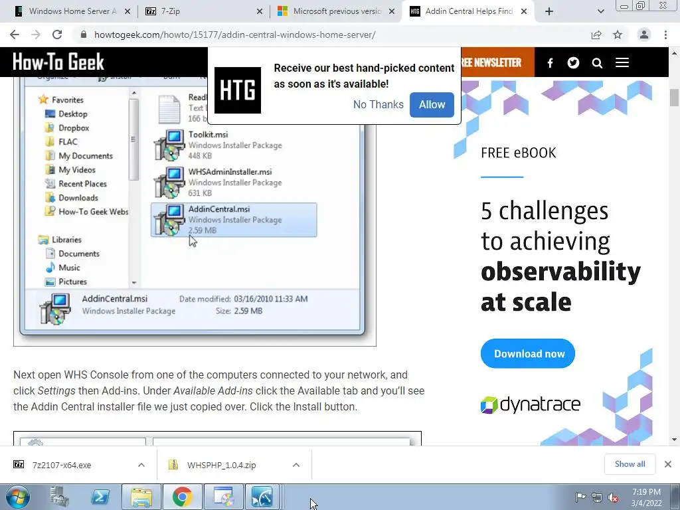The image size is (680, 510).
Task: Open the tab search dropdown arrow
Action: [x=600, y=11]
